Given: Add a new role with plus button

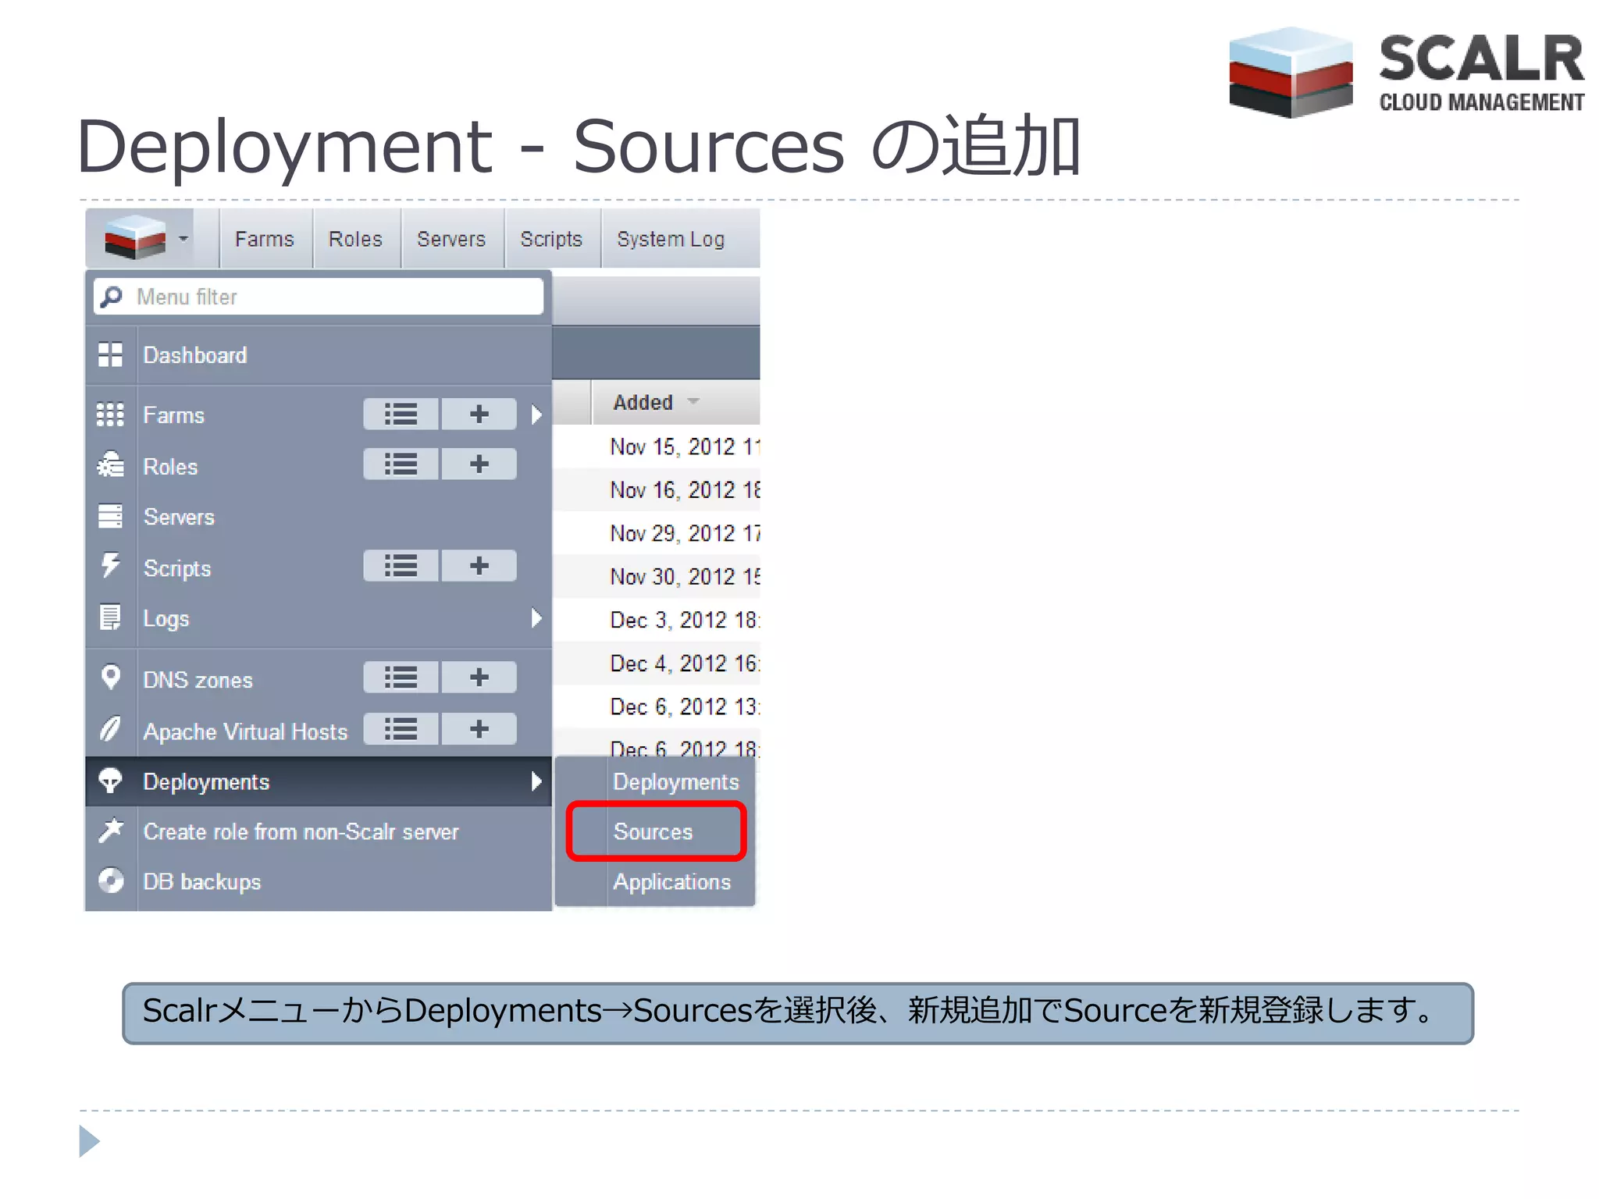Looking at the screenshot, I should click(x=479, y=464).
